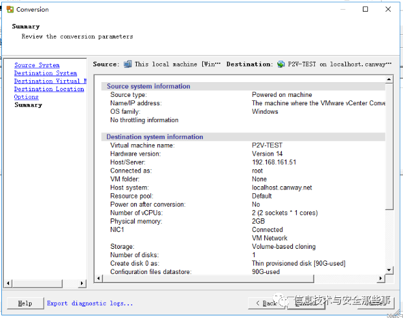This screenshot has height=318, width=403.
Task: Open the Destination Virtual Machine step
Action: [x=51, y=81]
